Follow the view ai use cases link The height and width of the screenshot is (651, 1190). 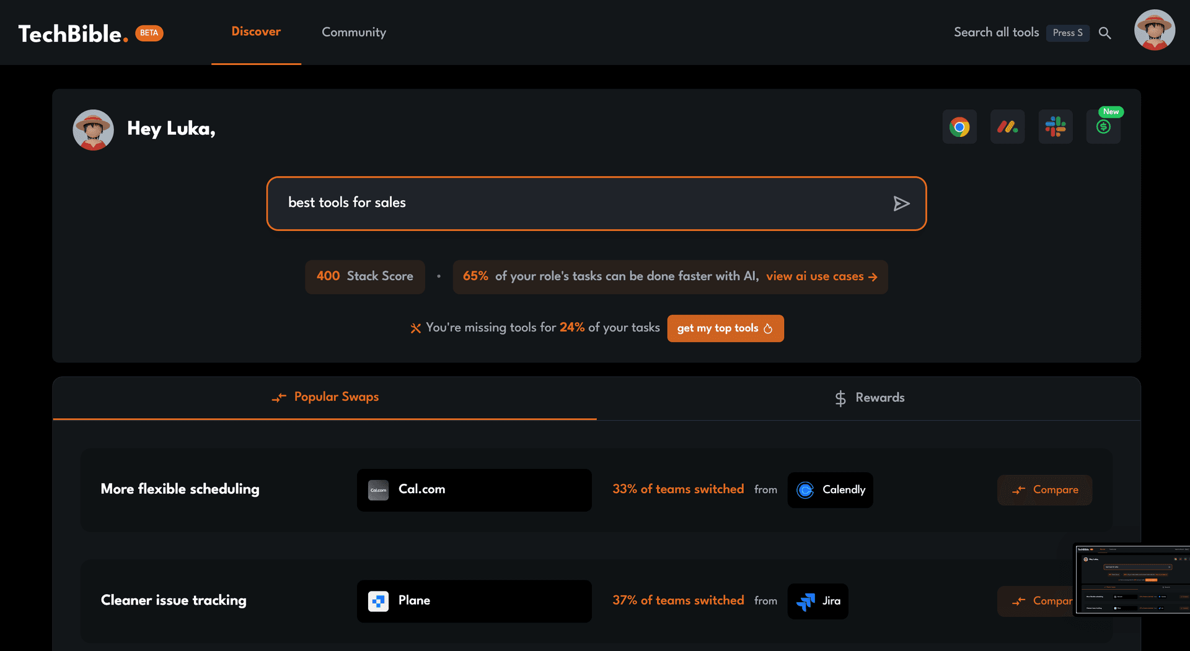(822, 276)
